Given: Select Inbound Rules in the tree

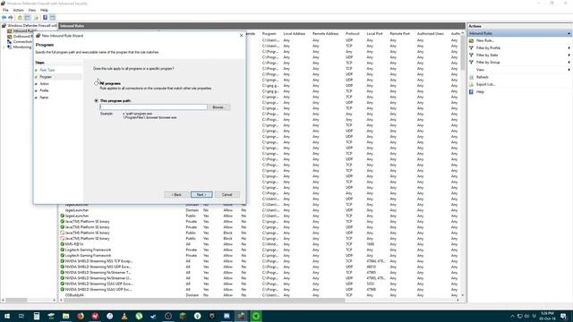Looking at the screenshot, I should click(22, 31).
